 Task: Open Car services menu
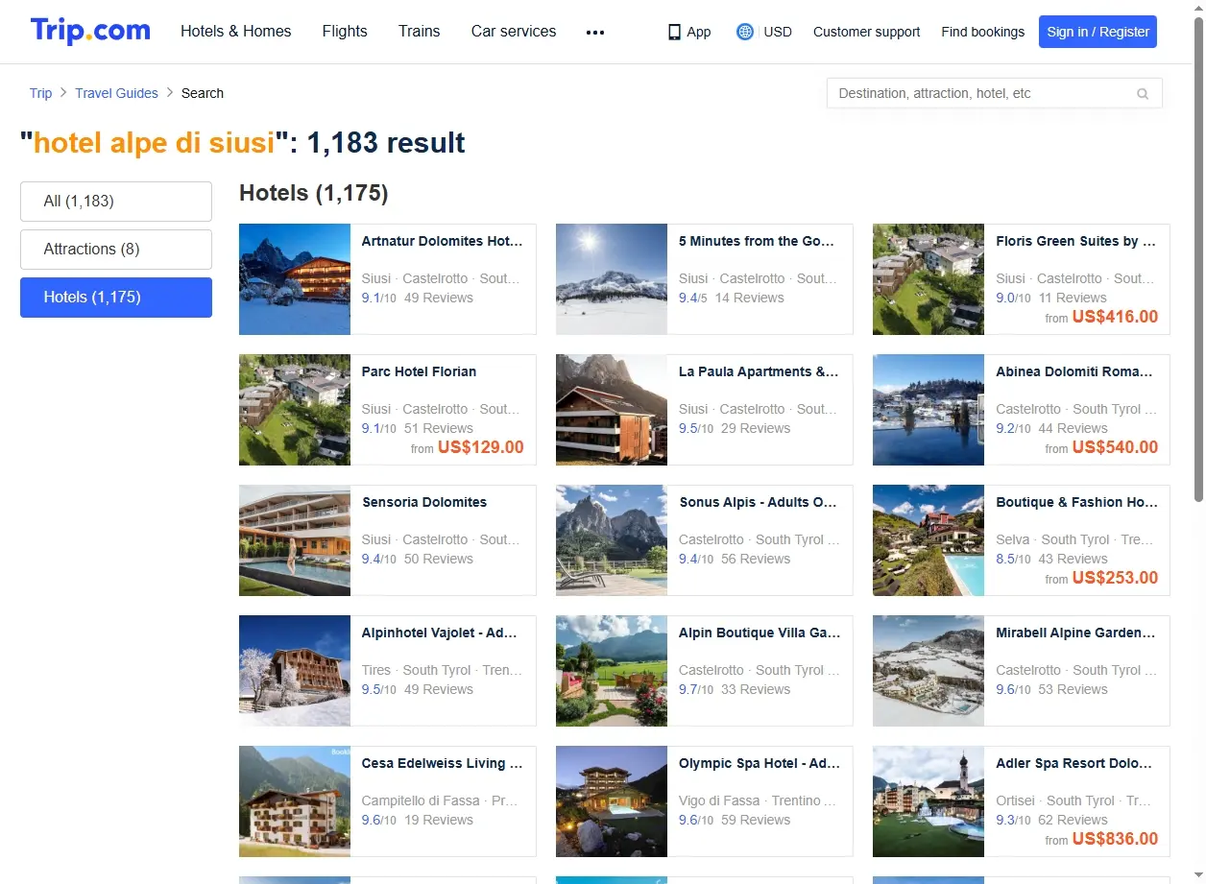[514, 31]
